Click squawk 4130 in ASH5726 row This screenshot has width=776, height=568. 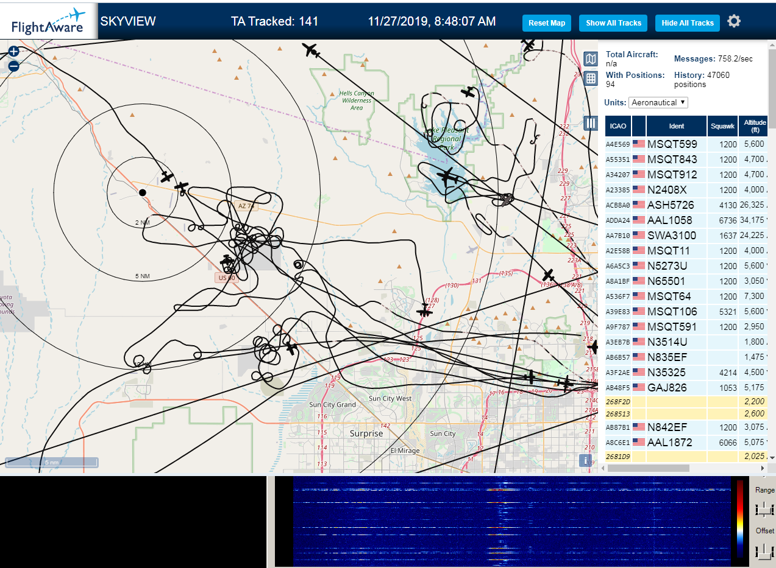tap(728, 205)
